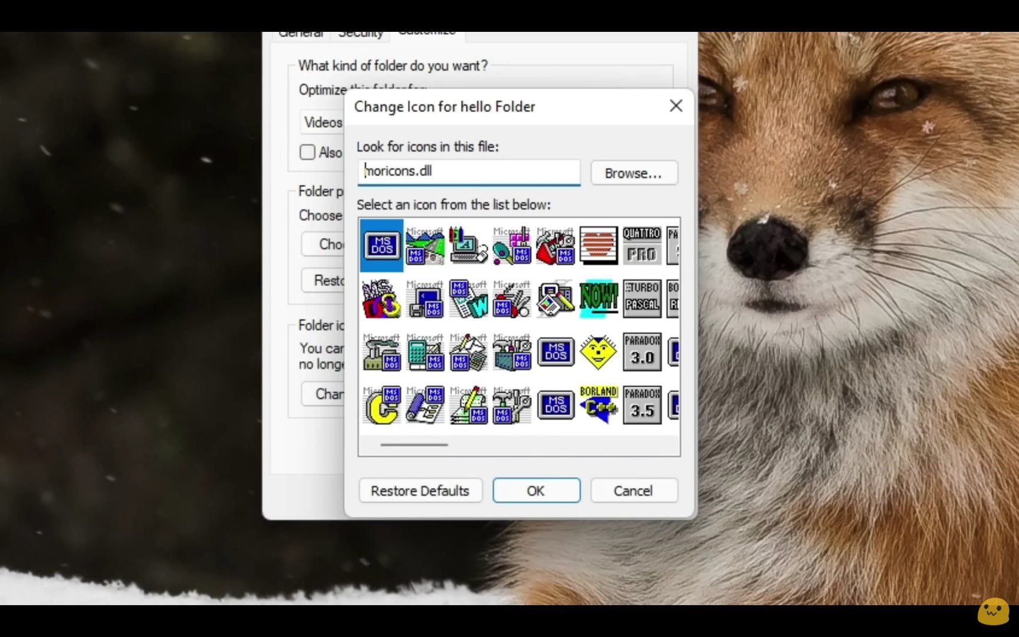Screen dimensions: 1019x637
Task: Pick the apple and pocket knife icon
Action: (512, 298)
